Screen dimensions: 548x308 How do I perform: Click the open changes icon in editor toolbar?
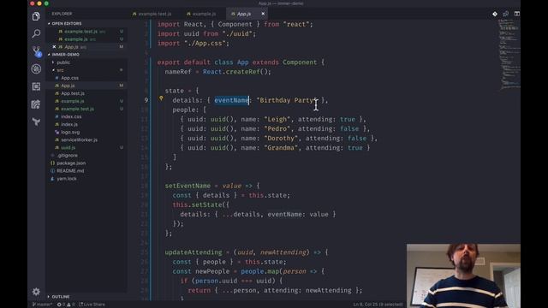coord(506,14)
